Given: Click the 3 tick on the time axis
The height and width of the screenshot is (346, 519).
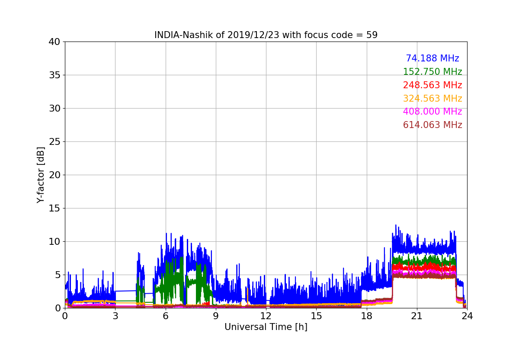Looking at the screenshot, I should (115, 316).
